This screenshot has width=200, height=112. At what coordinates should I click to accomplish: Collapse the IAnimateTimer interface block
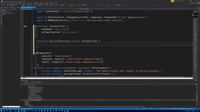click(x=35, y=26)
